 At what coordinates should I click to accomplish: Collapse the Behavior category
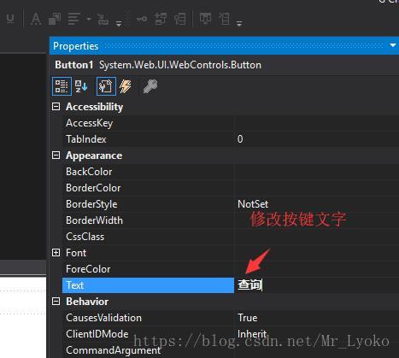pyautogui.click(x=56, y=302)
